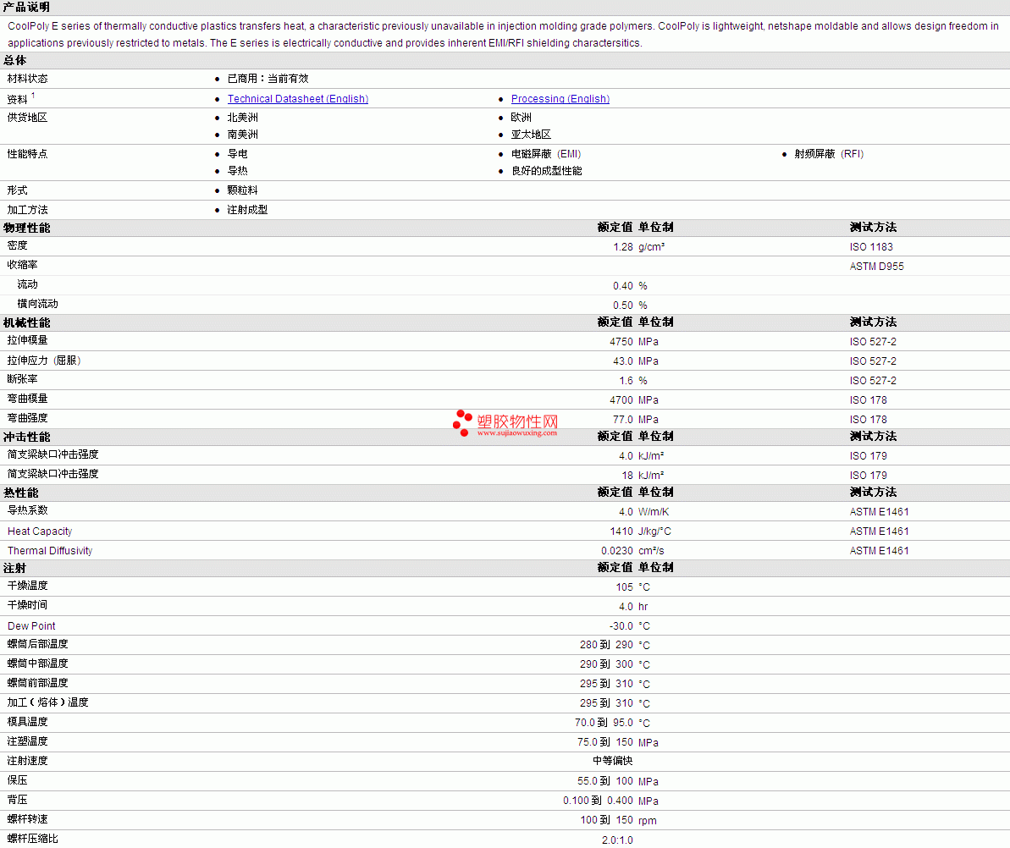
Task: Select the 螺杆转速 row label
Action: (28, 819)
